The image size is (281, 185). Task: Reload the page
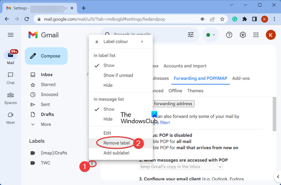(27, 19)
